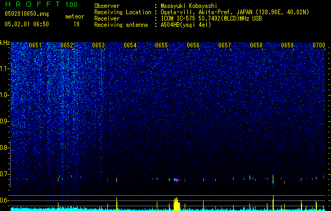Click the meteor count value 19
The height and width of the screenshot is (211, 331).
(76, 24)
